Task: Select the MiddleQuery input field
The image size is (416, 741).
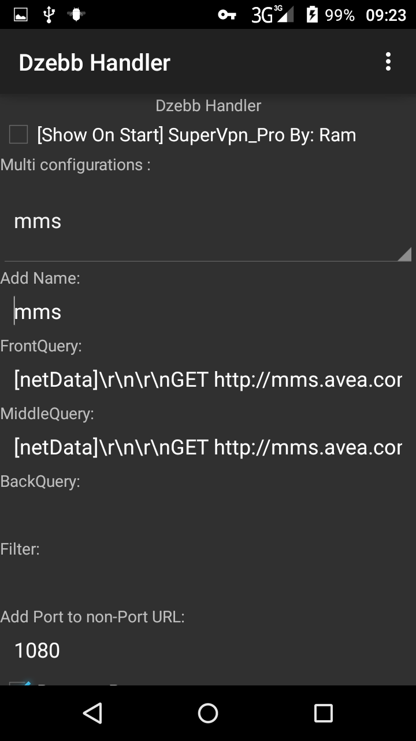Action: [208, 447]
